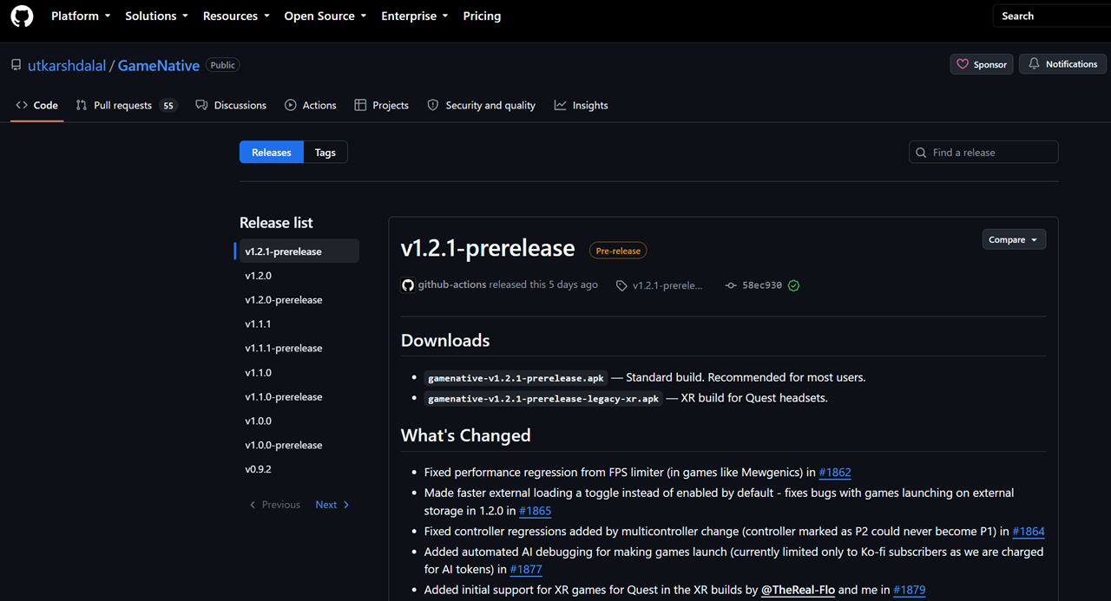The width and height of the screenshot is (1111, 601).
Task: Click the Sponsor heart icon
Action: [963, 64]
